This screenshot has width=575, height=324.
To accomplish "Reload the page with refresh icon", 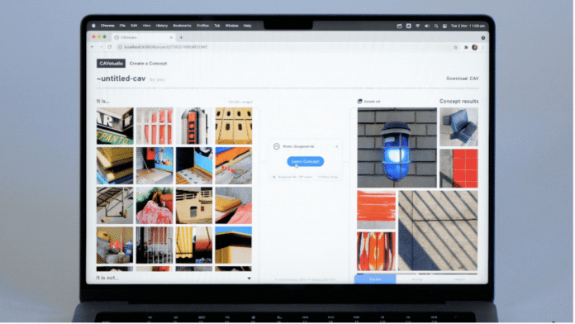I will 109,47.
